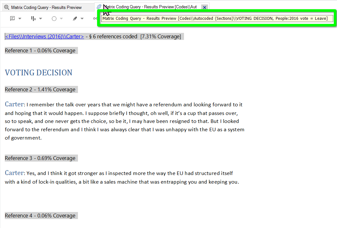This screenshot has width=337, height=228.
Task: Click the highlighter pen icon
Action: click(x=75, y=19)
